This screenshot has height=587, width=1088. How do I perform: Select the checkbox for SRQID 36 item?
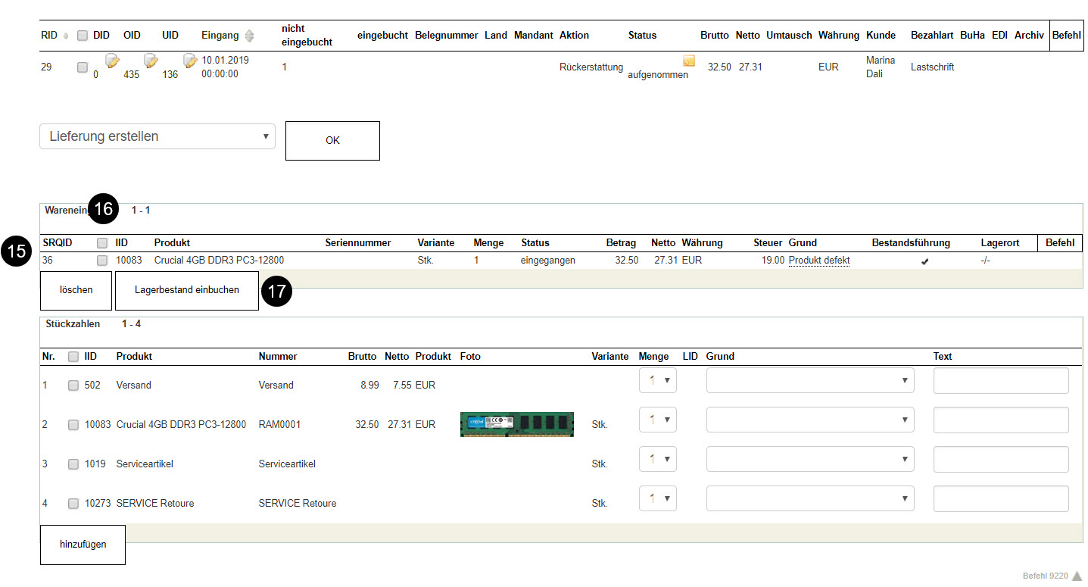point(102,261)
